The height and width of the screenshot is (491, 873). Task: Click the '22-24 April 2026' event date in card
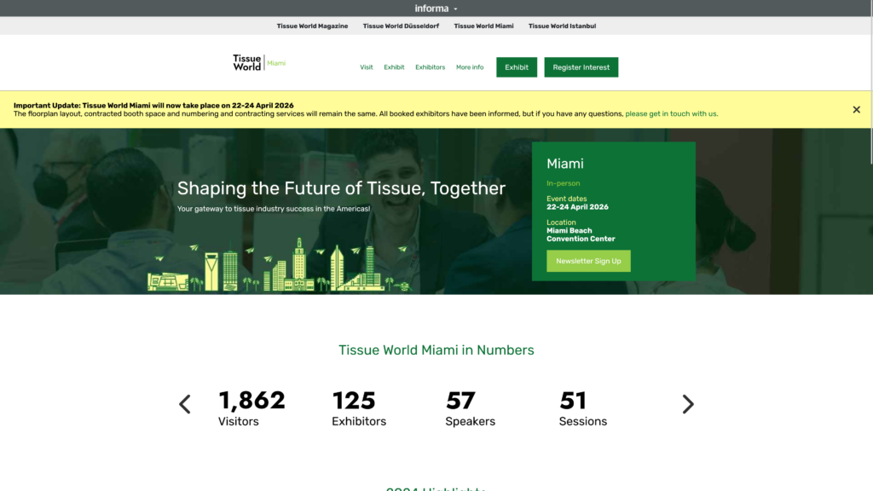click(x=577, y=207)
